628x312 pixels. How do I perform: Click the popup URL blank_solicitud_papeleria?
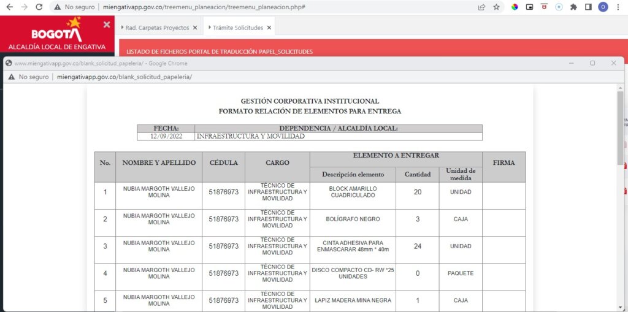pyautogui.click(x=124, y=77)
